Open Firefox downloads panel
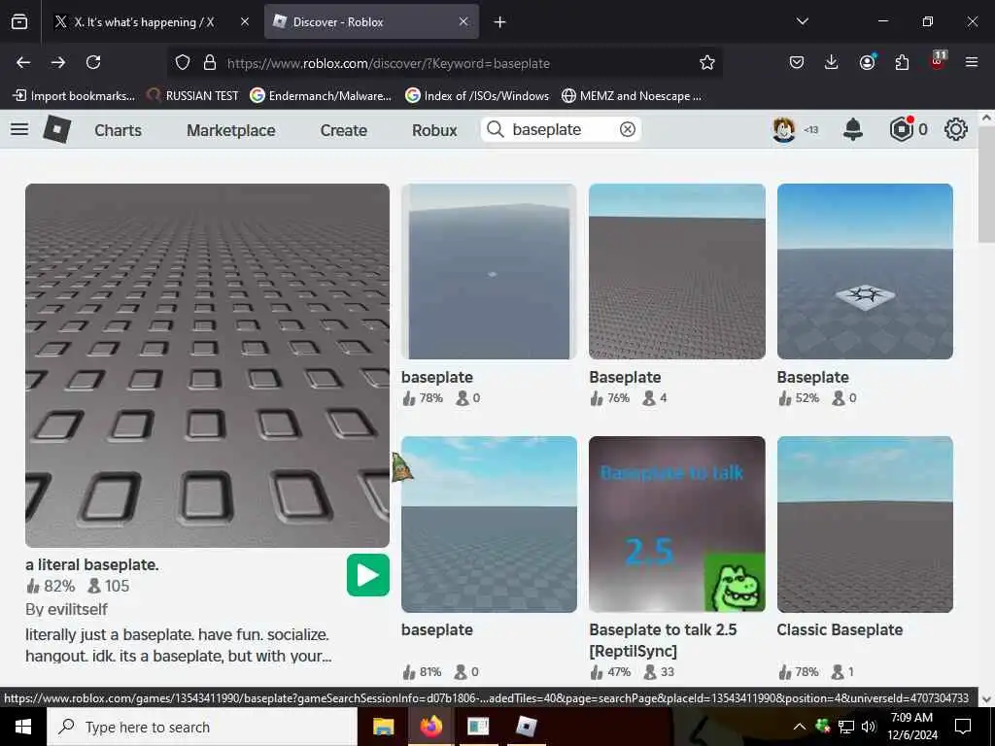 (x=832, y=62)
